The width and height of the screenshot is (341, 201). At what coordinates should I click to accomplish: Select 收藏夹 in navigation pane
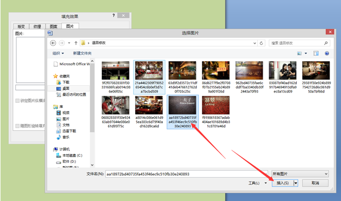[62, 76]
